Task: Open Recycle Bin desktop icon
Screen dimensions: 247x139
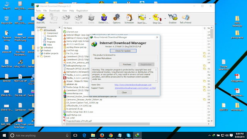Action: (x=7, y=20)
